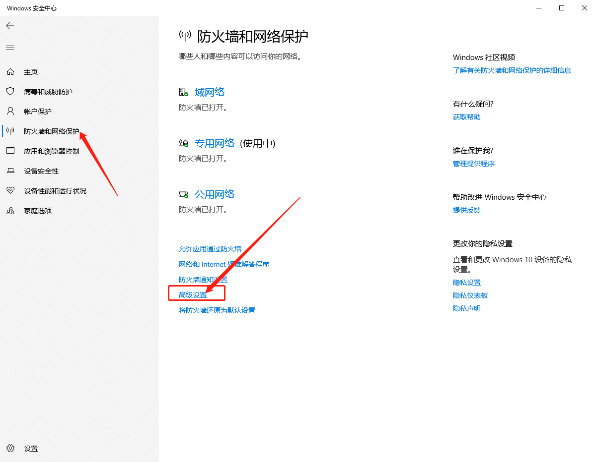Viewport: 596px width, 462px height.
Task: Click Windows 社区视频 heading
Action: click(484, 58)
